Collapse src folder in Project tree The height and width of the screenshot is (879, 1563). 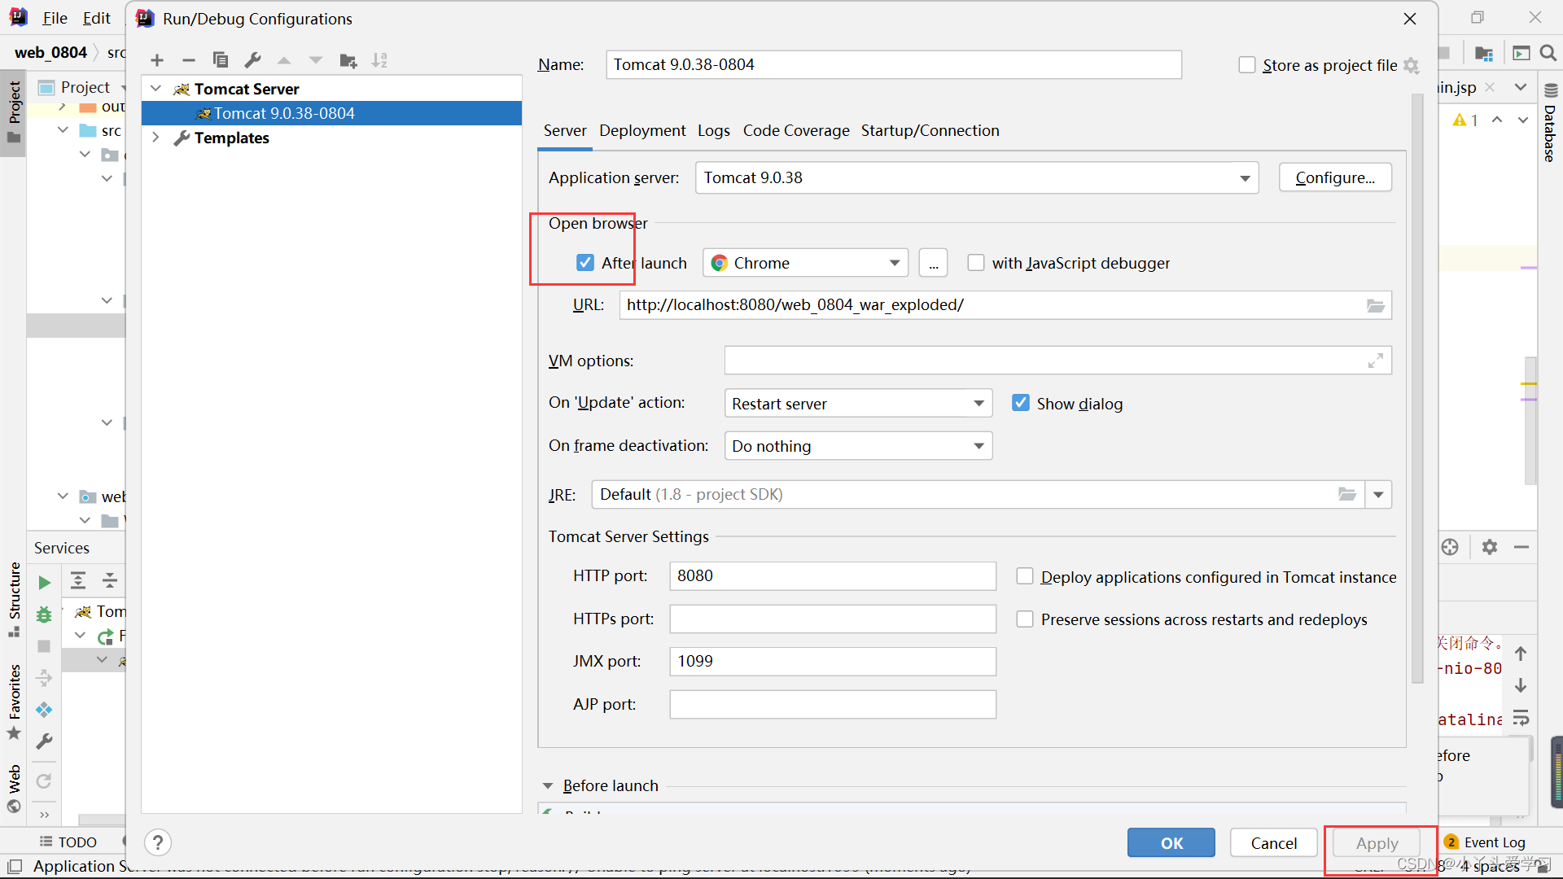click(63, 130)
